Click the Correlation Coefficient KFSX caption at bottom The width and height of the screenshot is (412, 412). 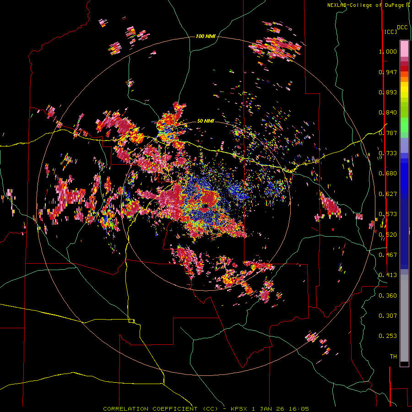tap(206, 409)
